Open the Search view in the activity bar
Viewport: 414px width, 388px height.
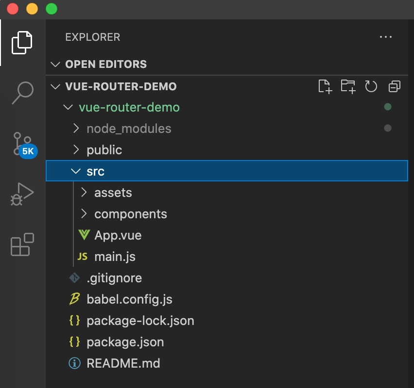[23, 93]
